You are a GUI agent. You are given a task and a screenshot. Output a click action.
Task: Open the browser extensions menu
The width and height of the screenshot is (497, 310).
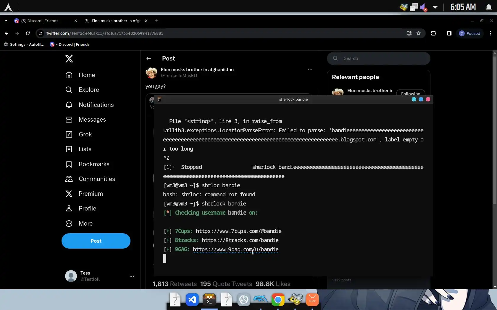tap(434, 33)
